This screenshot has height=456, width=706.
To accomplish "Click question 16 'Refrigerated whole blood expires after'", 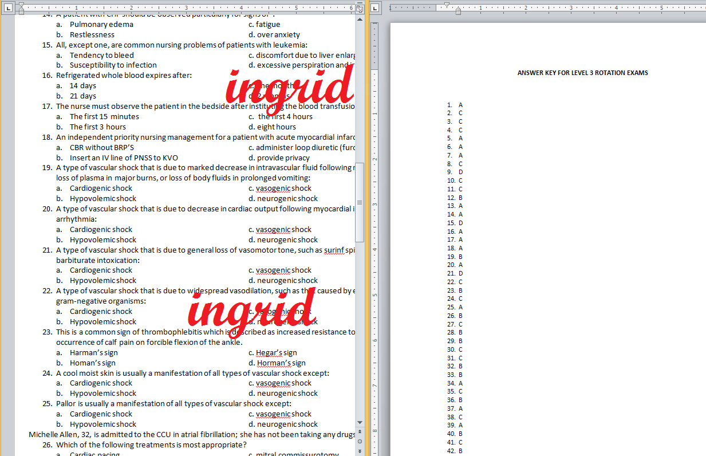I will pos(124,75).
